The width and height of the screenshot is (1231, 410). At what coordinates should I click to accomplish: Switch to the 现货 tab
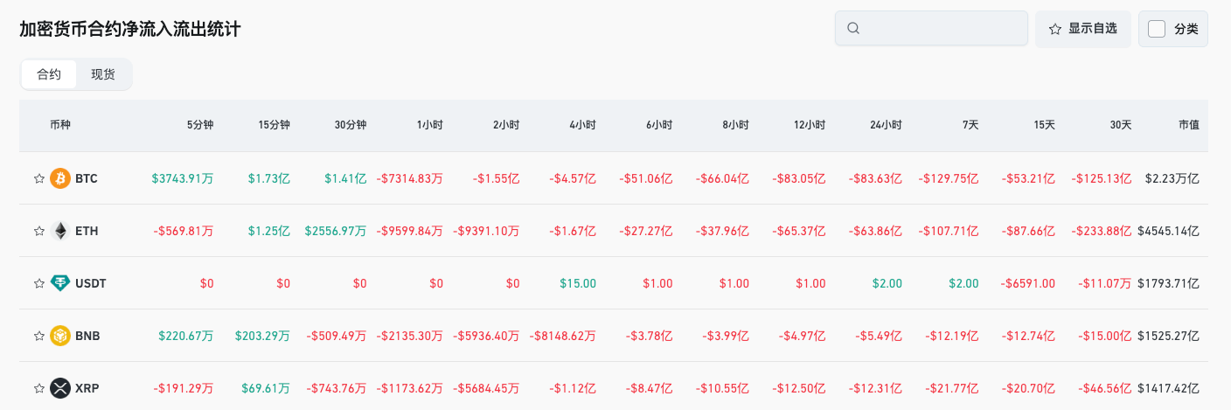(x=103, y=74)
